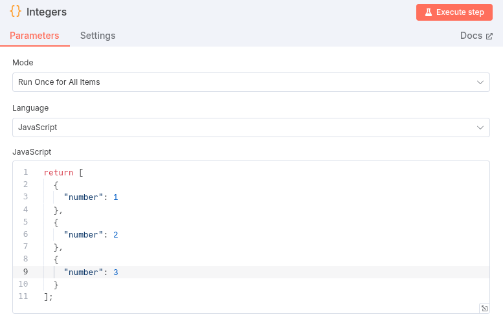Image resolution: width=503 pixels, height=321 pixels.
Task: Click the flask icon in Execute step
Action: 428,12
